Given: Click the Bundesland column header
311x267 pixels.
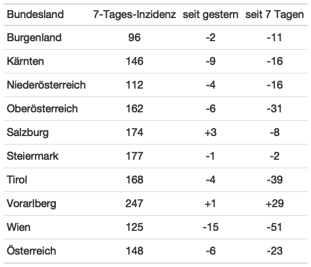Looking at the screenshot, I should (35, 15).
